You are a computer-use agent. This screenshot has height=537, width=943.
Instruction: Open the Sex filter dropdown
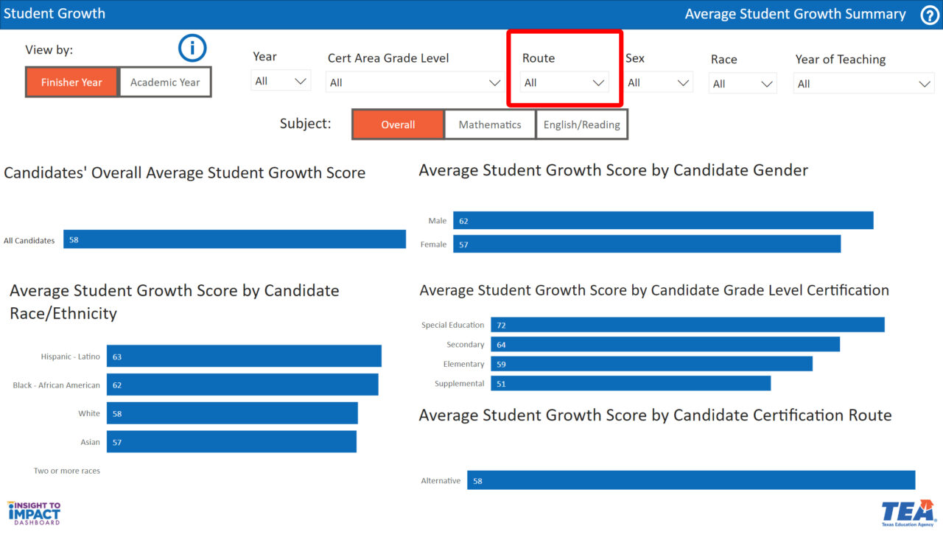pos(658,83)
